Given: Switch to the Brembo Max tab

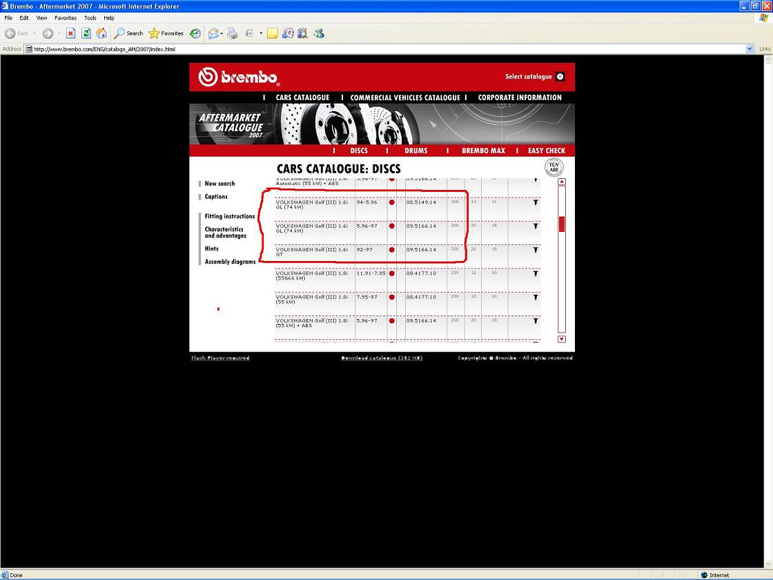Looking at the screenshot, I should 483,151.
